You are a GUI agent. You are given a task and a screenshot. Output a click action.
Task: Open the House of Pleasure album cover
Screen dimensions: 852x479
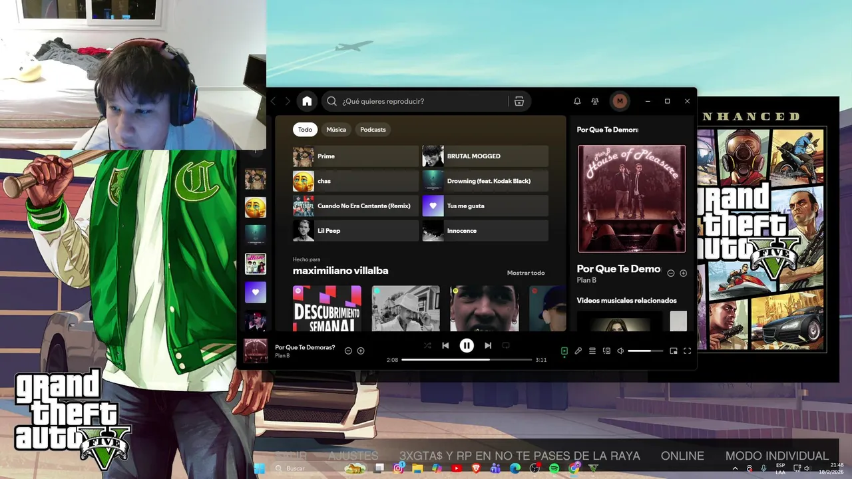click(x=632, y=199)
